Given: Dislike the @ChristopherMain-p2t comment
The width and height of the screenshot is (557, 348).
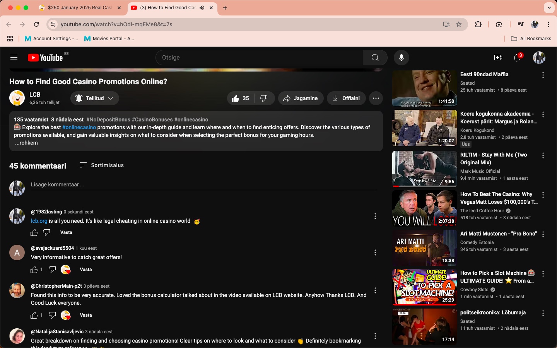Looking at the screenshot, I should click(x=52, y=315).
